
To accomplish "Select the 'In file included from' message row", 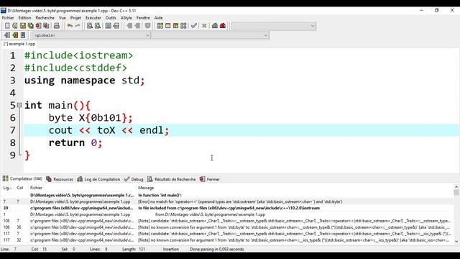I will coord(227,208).
